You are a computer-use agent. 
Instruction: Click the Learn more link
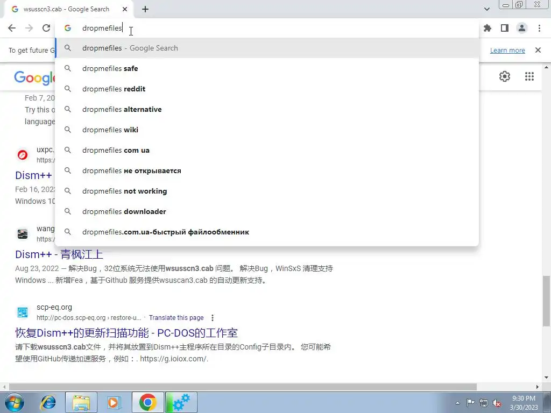pos(507,50)
